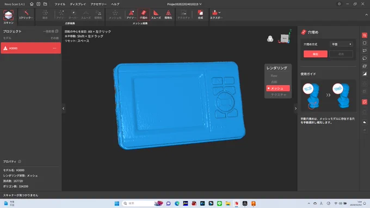Open the ファイル (File) menu
This screenshot has height=208, width=370.
[x=60, y=4]
